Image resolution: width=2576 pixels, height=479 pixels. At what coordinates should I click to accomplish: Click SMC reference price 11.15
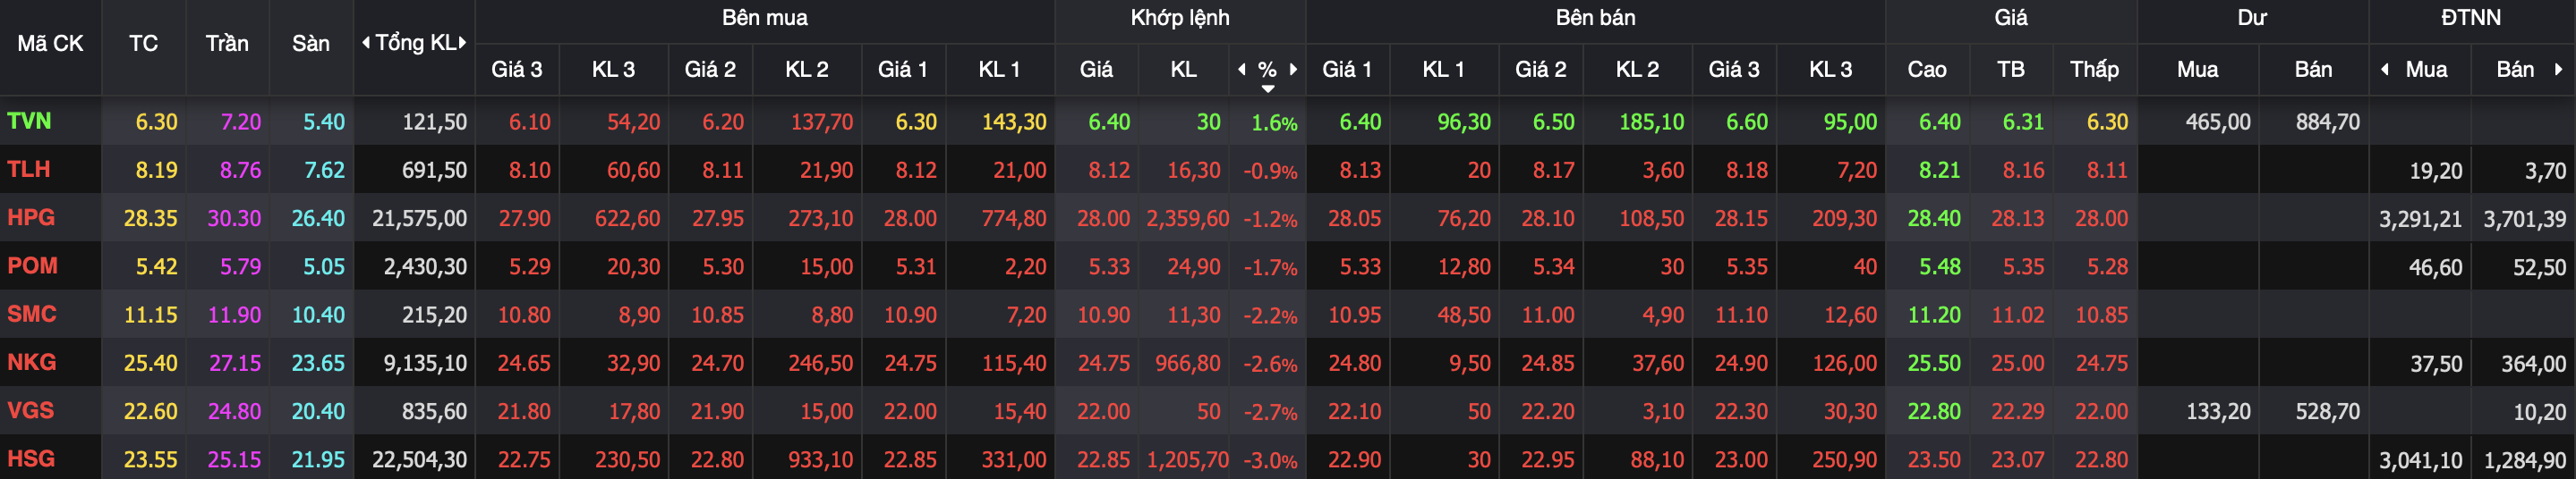150,315
